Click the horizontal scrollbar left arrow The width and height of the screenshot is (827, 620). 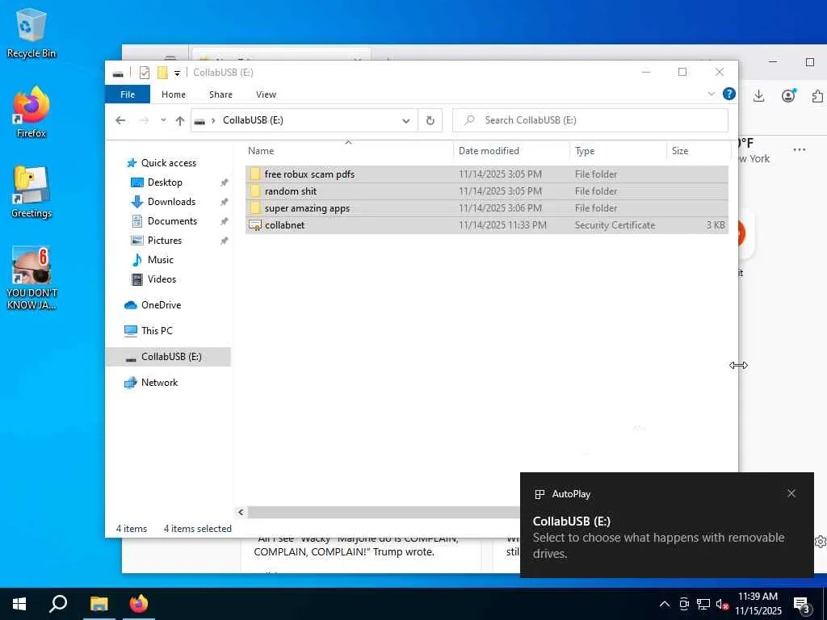pyautogui.click(x=241, y=512)
